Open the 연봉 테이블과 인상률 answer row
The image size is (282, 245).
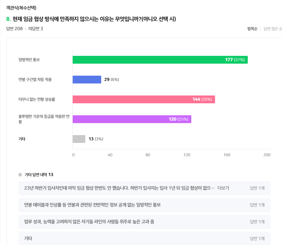click(x=92, y=205)
